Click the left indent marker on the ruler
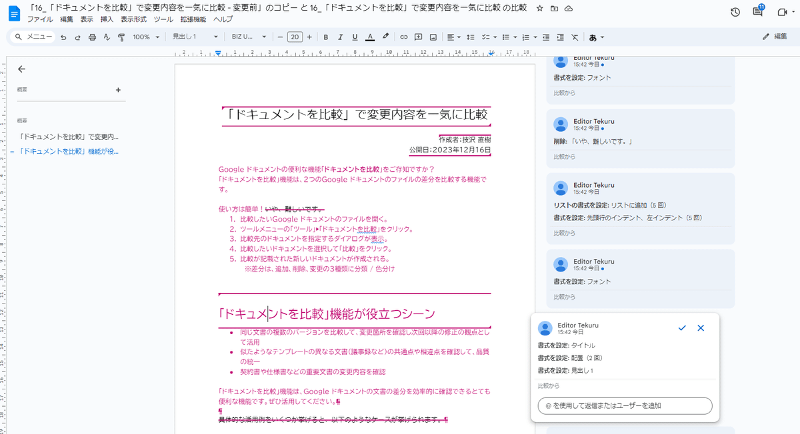This screenshot has width=800, height=434. pos(218,54)
